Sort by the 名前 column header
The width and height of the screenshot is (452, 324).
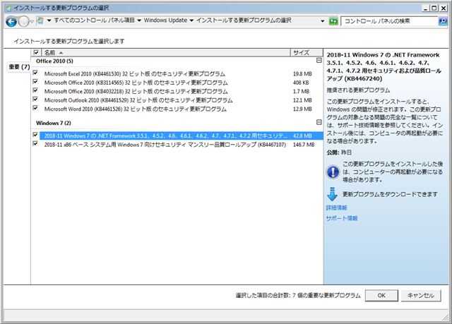tap(166, 53)
